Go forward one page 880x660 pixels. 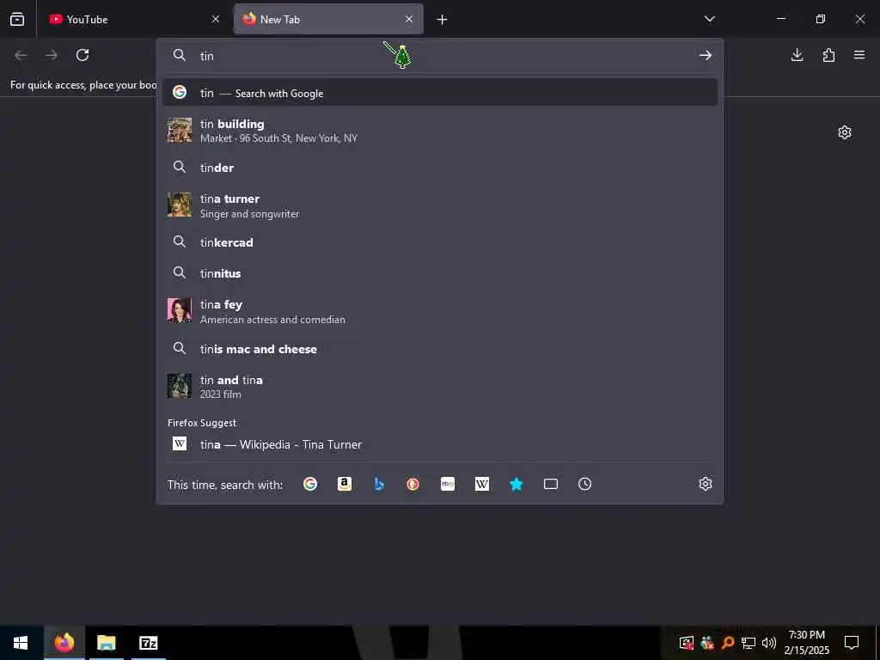(52, 55)
